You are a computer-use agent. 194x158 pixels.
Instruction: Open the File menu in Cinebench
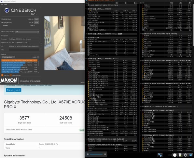click(2, 4)
